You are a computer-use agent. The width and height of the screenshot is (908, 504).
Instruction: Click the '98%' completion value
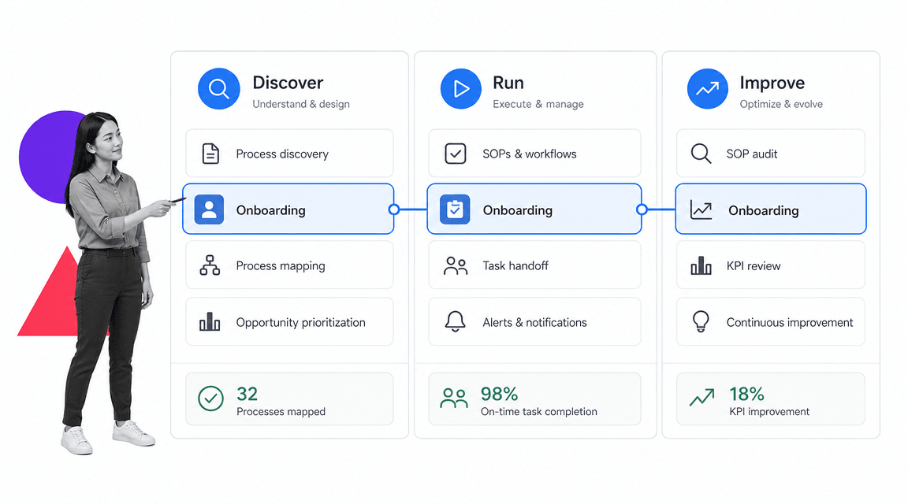499,394
